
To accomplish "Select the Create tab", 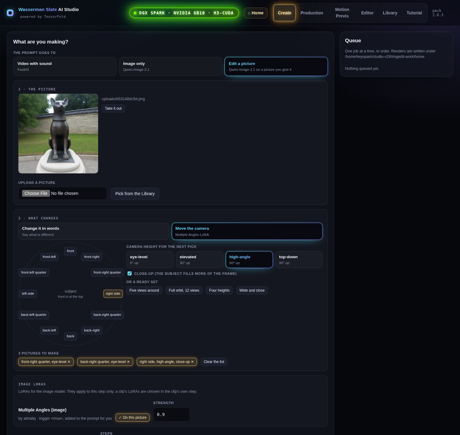I will (x=285, y=13).
